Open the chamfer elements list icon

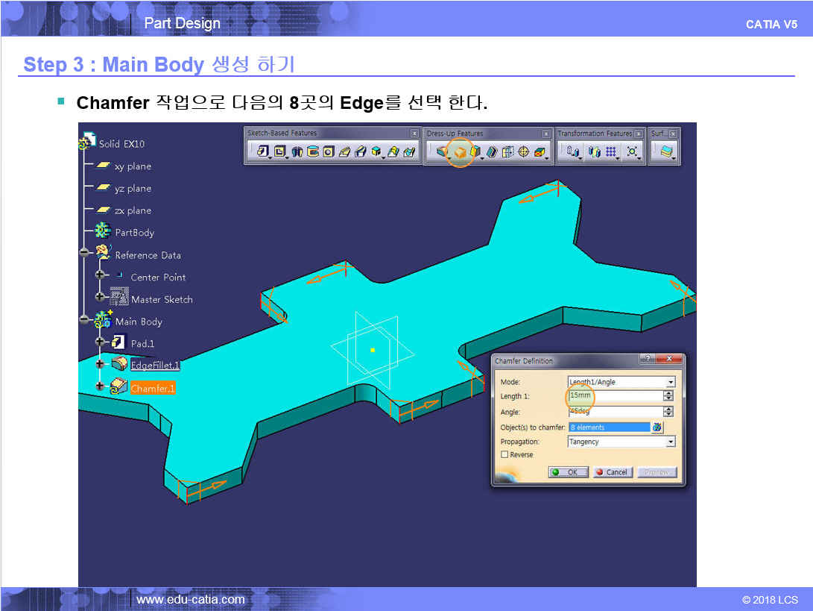pos(657,427)
